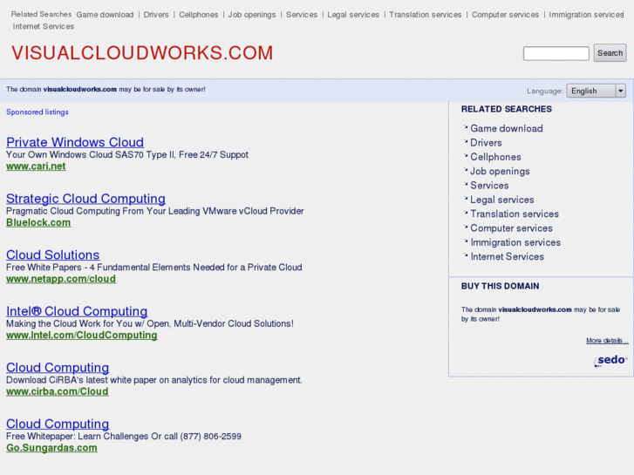Viewport: 634px width, 475px height.
Task: Open top bar Drivers link
Action: click(156, 15)
